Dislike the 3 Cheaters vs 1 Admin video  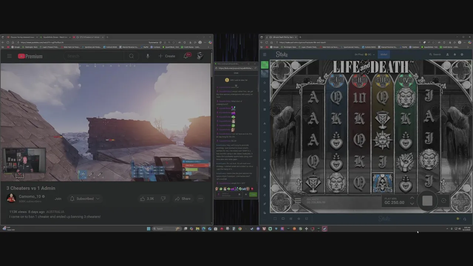[163, 199]
